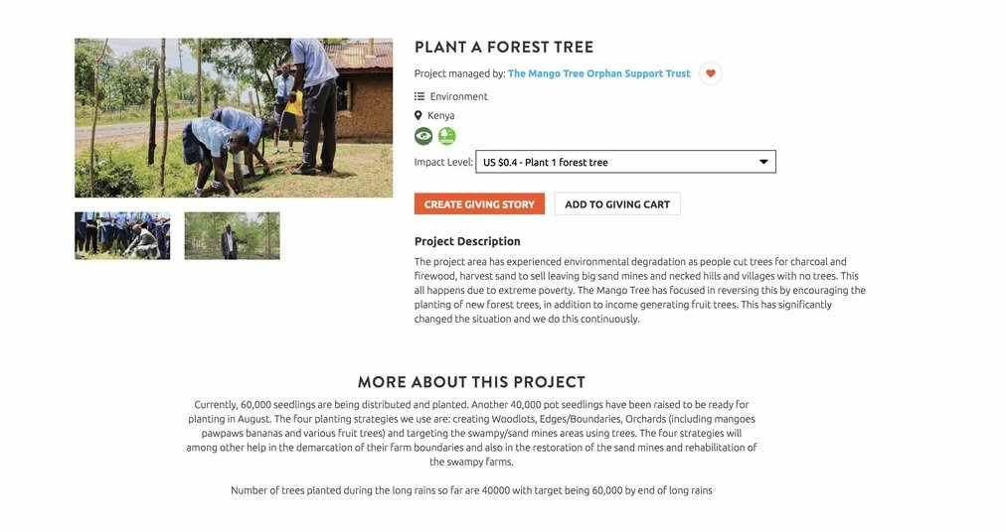Click the Environment category label

pyautogui.click(x=458, y=96)
